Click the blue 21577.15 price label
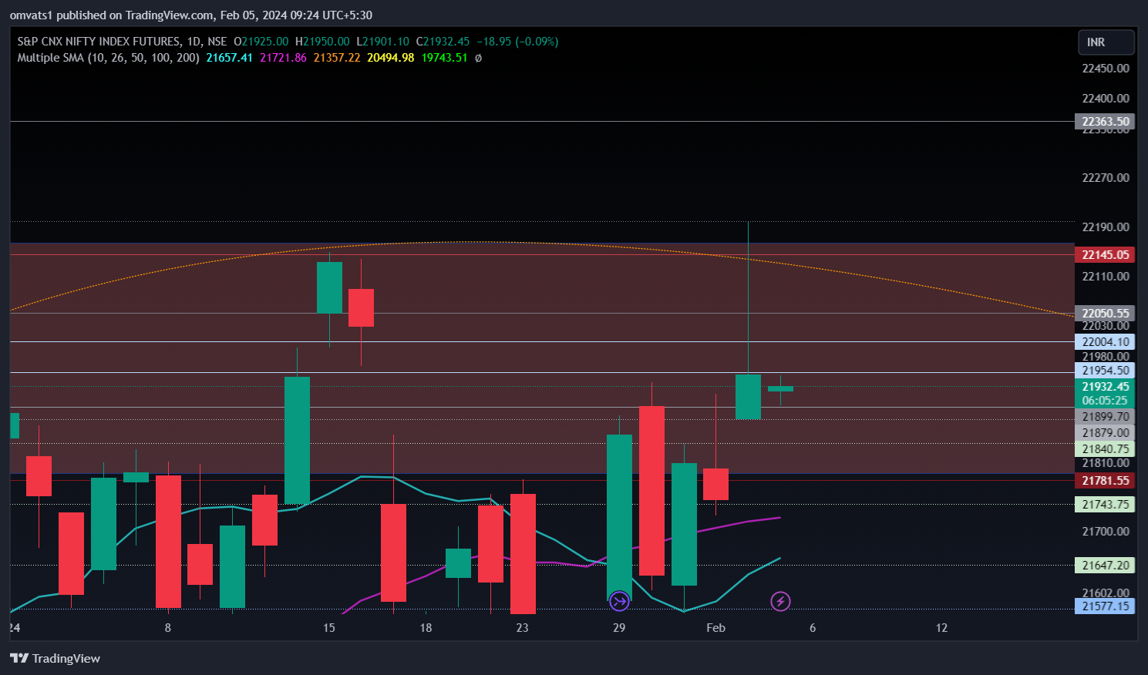This screenshot has width=1148, height=675. [x=1105, y=606]
